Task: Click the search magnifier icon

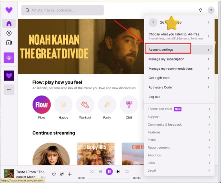Action: [27, 10]
